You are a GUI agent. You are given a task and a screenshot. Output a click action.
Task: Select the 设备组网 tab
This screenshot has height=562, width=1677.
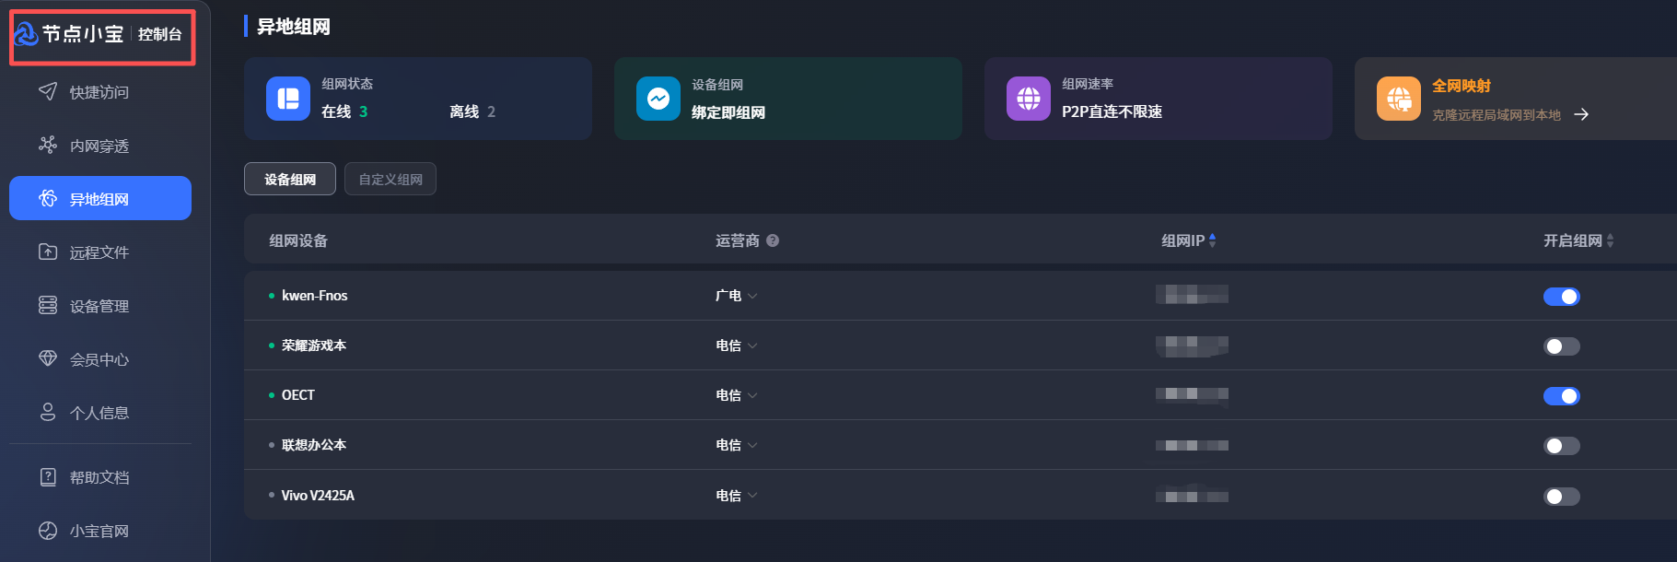[x=289, y=179]
